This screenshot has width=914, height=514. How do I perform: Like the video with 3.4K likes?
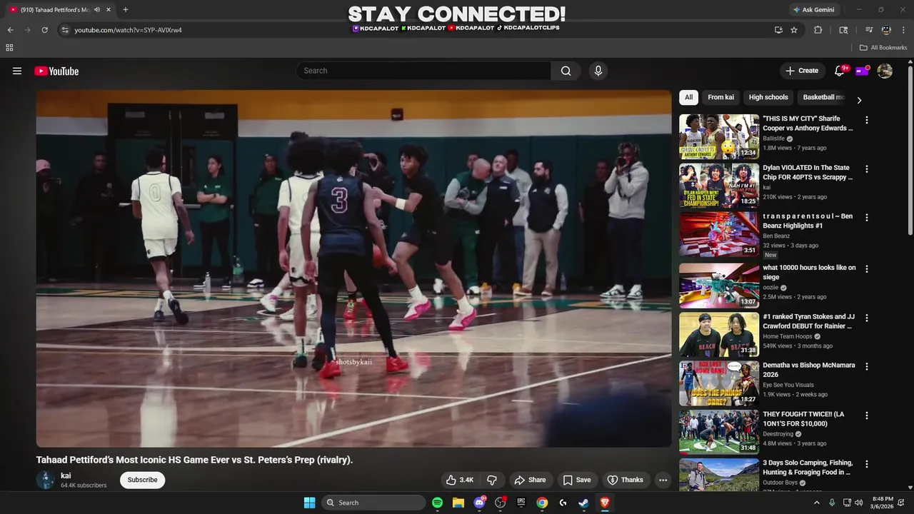click(x=459, y=480)
